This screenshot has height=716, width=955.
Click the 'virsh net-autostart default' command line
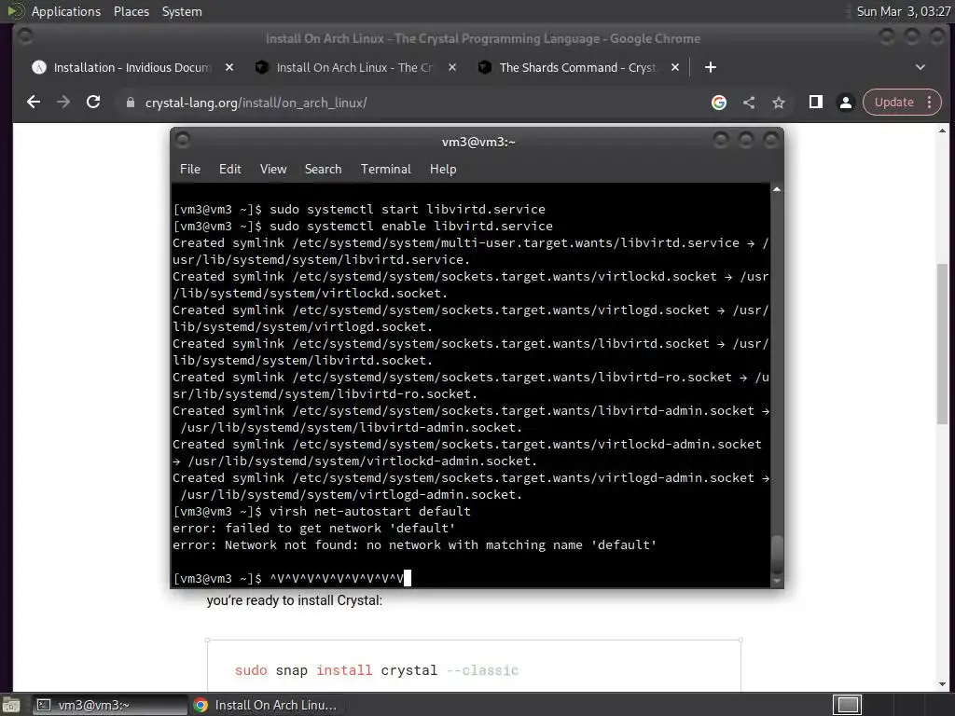(x=322, y=512)
